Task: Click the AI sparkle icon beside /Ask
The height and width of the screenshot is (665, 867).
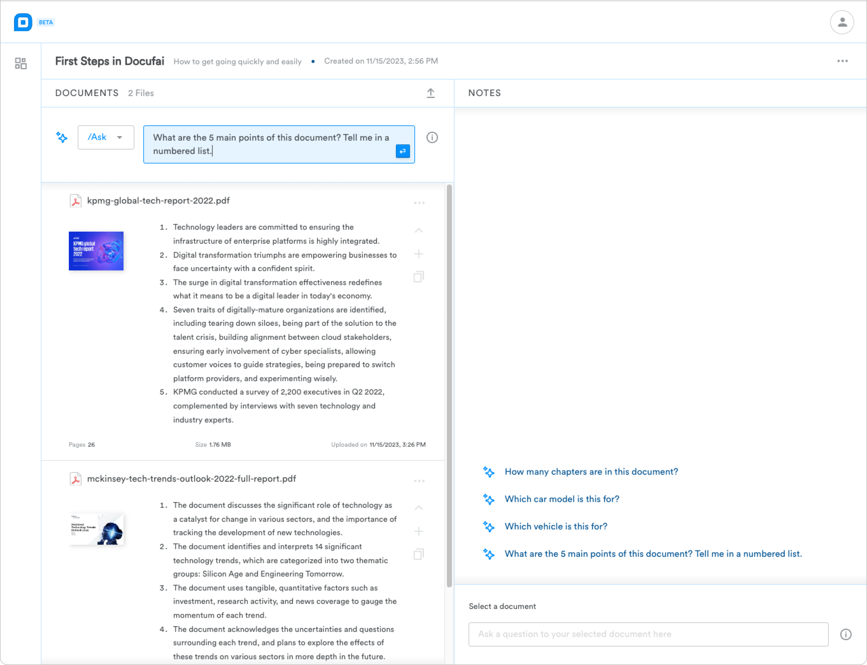Action: tap(62, 137)
